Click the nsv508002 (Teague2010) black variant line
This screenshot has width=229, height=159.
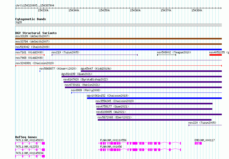pos(166,55)
